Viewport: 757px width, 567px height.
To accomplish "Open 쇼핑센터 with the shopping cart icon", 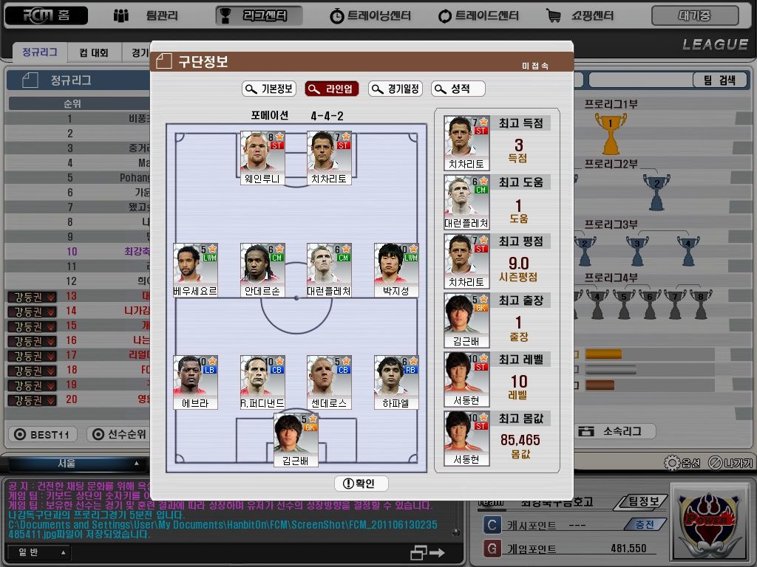I will click(x=580, y=16).
